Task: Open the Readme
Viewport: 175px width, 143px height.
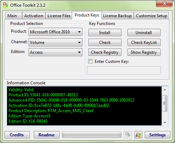Action: pos(46,135)
